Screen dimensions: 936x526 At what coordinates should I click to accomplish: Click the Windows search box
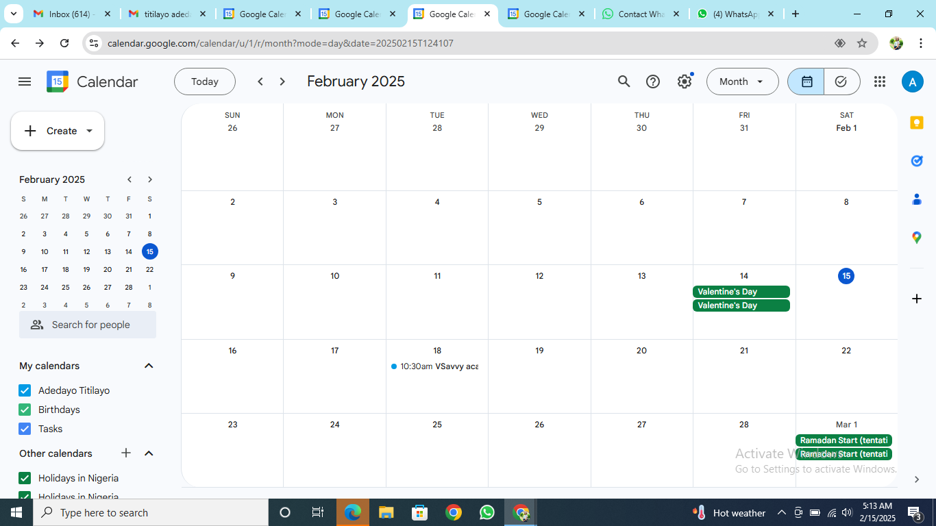click(x=151, y=512)
